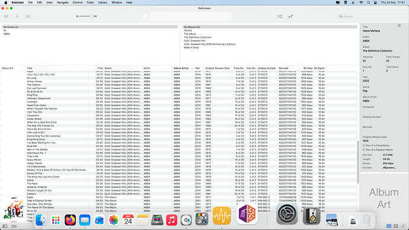This screenshot has width=409, height=230.
Task: Click the low volume speaker icon
Action: coord(77,16)
